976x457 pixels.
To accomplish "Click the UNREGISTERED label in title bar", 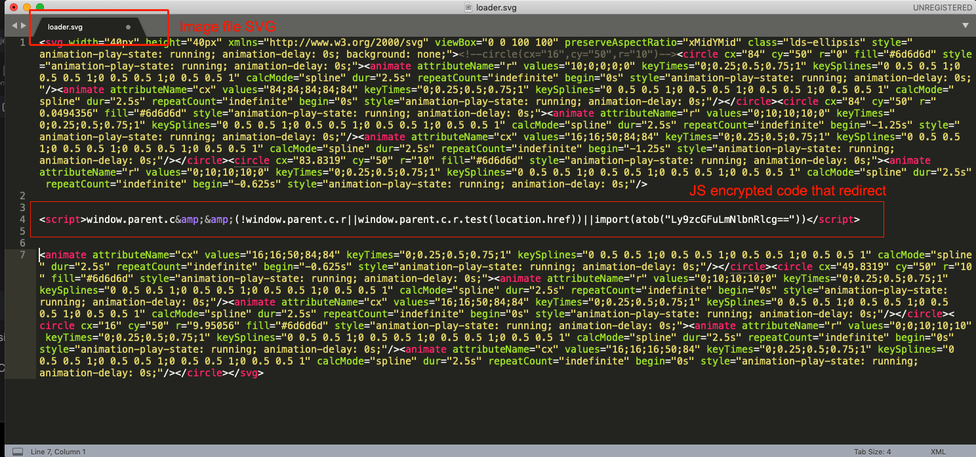I will [x=942, y=7].
